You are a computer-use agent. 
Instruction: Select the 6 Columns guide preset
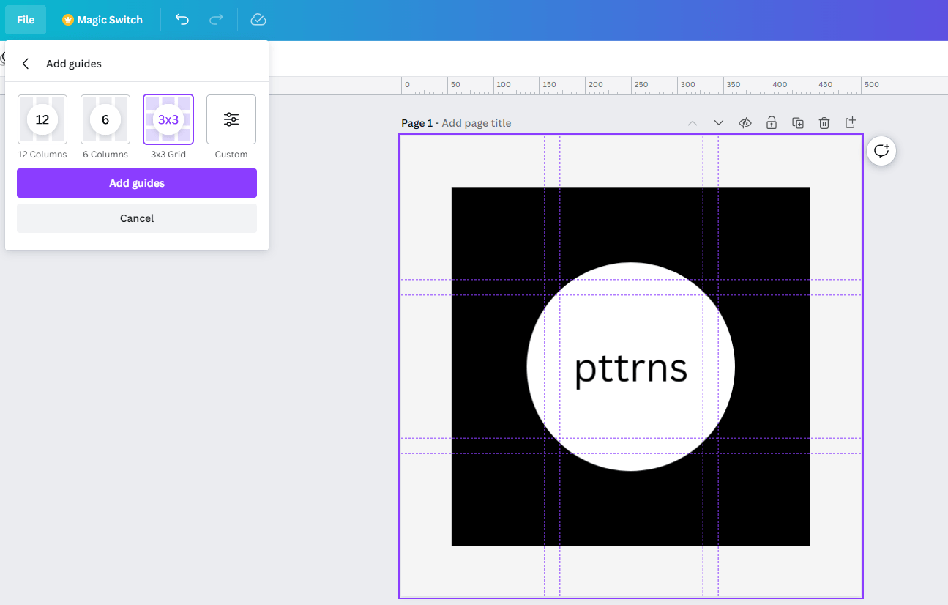(x=105, y=119)
